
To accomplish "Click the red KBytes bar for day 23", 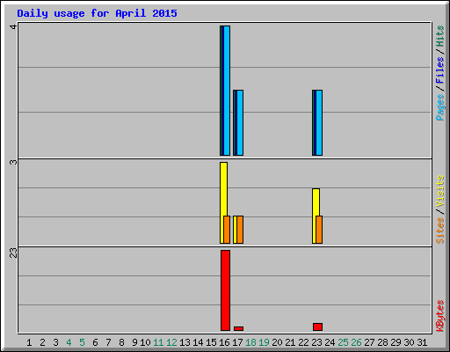I will pos(317,326).
